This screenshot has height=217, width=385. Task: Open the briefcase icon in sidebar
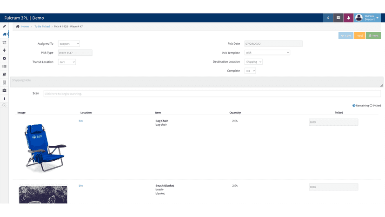tap(4, 90)
